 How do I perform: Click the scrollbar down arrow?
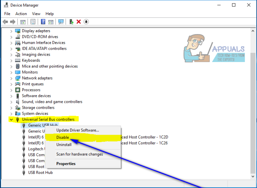click(x=253, y=176)
